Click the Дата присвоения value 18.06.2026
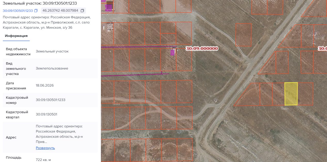The width and height of the screenshot is (327, 162). point(45,86)
